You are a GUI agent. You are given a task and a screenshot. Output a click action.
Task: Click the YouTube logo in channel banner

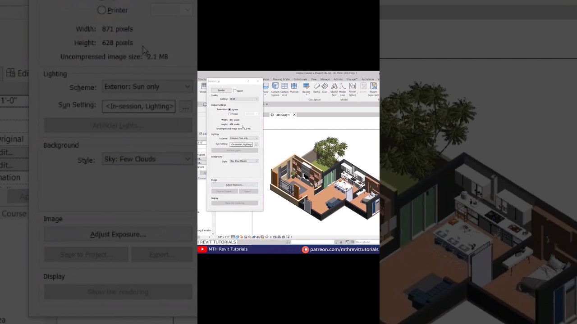coord(202,249)
